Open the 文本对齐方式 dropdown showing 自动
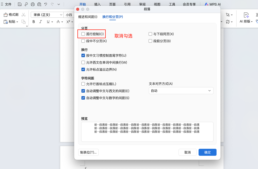Viewport: 258px width, 169px height. (181, 91)
